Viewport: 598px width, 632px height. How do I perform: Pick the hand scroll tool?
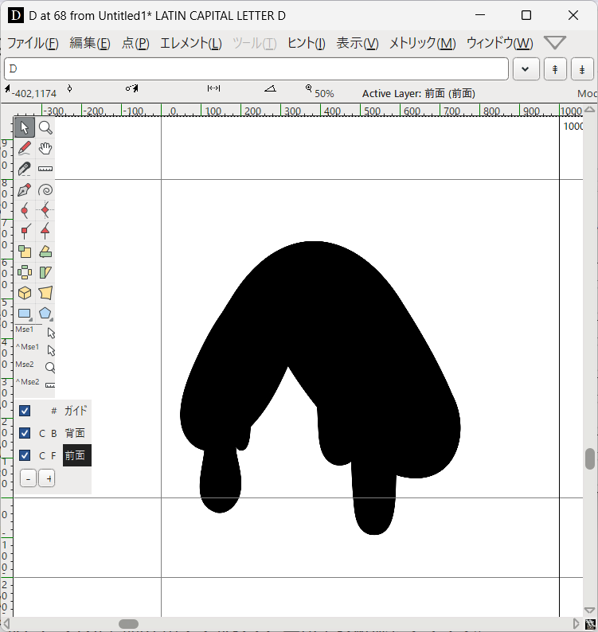click(x=45, y=148)
